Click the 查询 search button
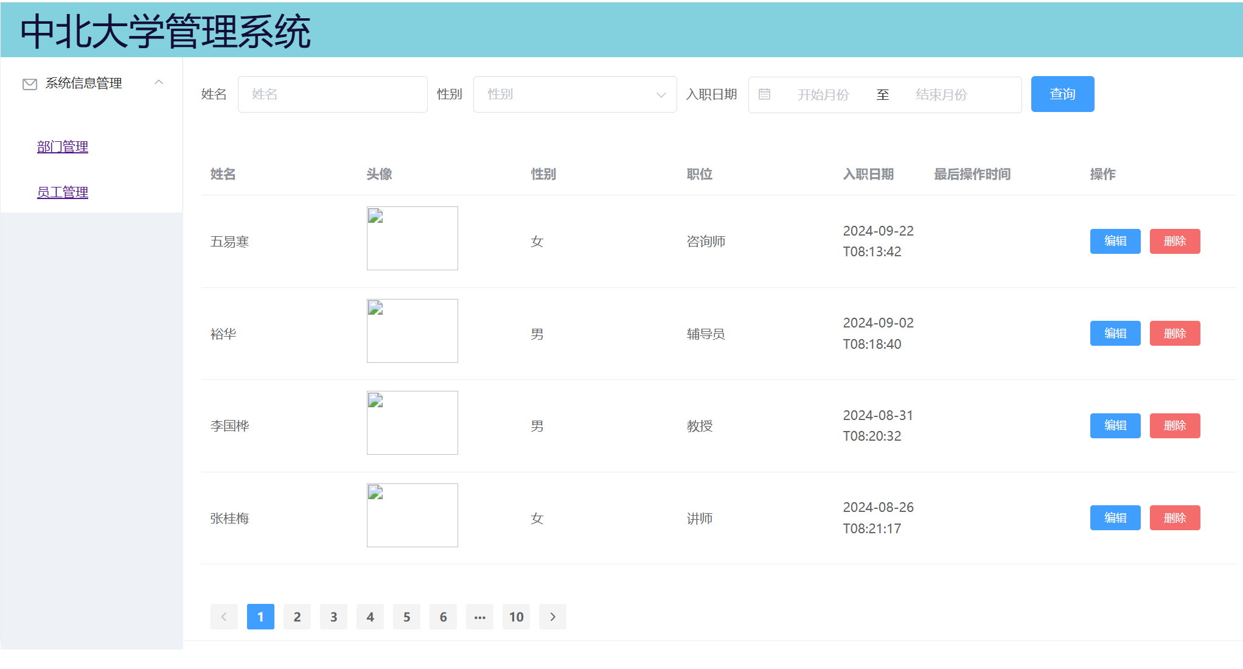Viewport: 1243px width, 669px height. [1062, 94]
